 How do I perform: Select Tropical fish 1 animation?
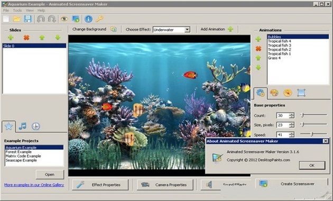298,54
